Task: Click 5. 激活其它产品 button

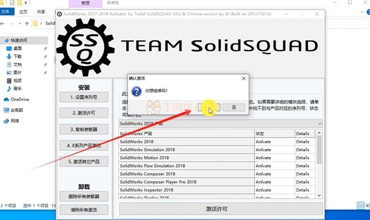Action: [x=84, y=162]
